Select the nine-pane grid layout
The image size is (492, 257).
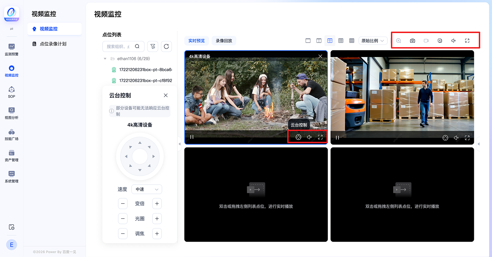341,41
